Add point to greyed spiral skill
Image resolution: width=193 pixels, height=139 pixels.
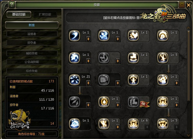point(118,61)
